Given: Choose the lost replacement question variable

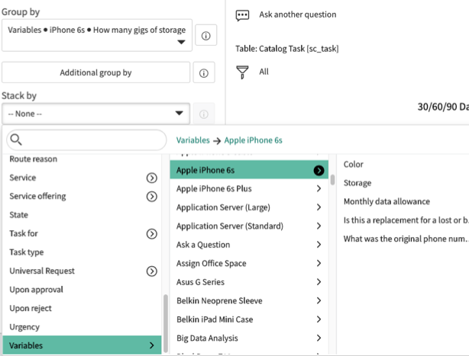Looking at the screenshot, I should pos(406,220).
